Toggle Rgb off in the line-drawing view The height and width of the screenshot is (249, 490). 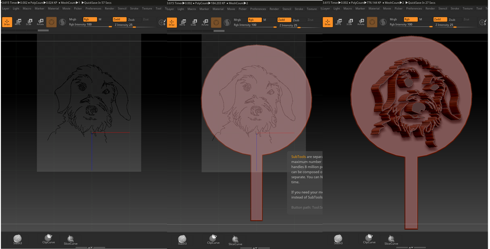pos(90,19)
